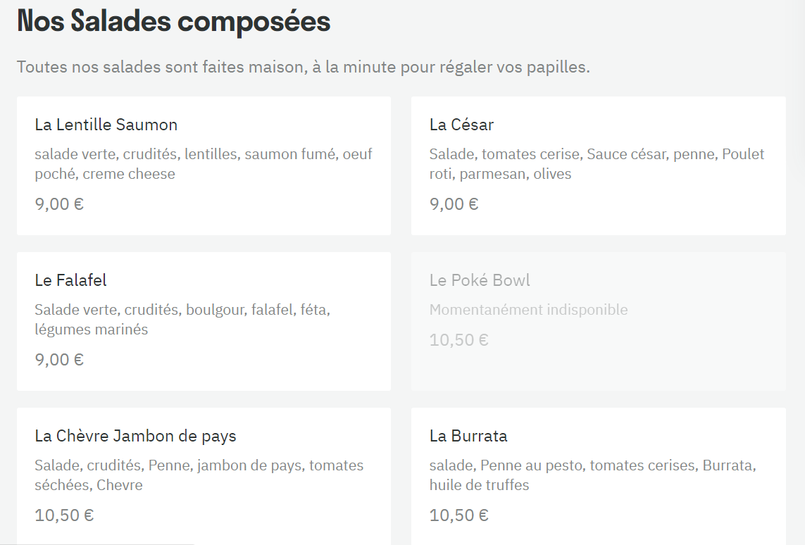Click the La Lentille Saumon title
This screenshot has width=805, height=545.
[106, 125]
